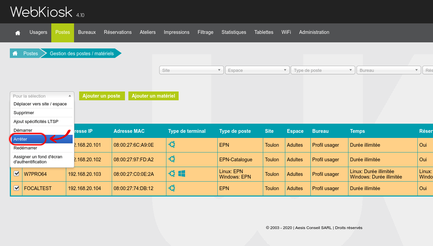This screenshot has height=246, width=433.
Task: Collapse the Pour la sélection dropdown
Action: (x=42, y=96)
